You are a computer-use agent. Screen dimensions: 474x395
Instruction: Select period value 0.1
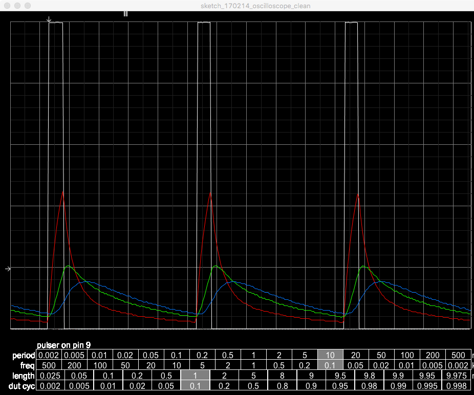click(177, 355)
